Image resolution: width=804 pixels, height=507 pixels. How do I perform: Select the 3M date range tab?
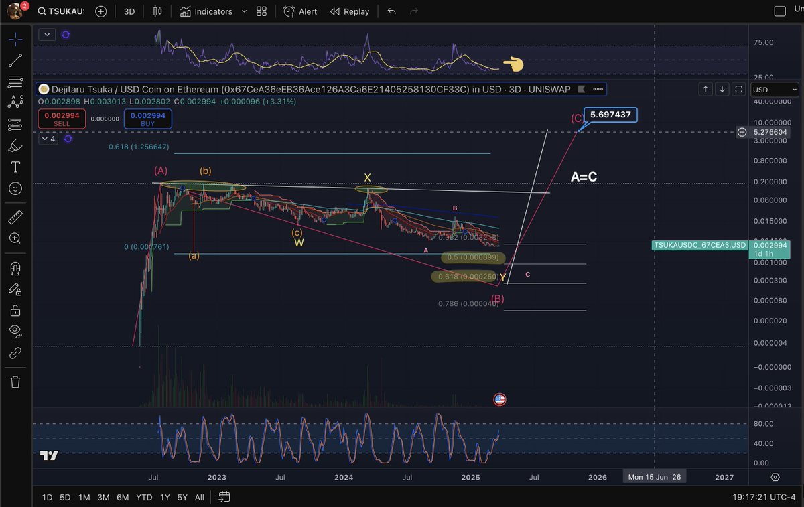pyautogui.click(x=103, y=497)
